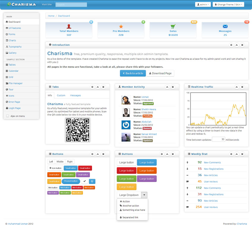The image size is (252, 234).
Task: Click the time between updates field
Action: 218,140
